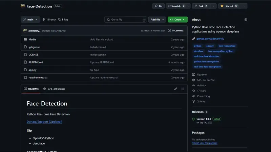Open the README outline list icon
271x152 pixels.
click(x=183, y=89)
